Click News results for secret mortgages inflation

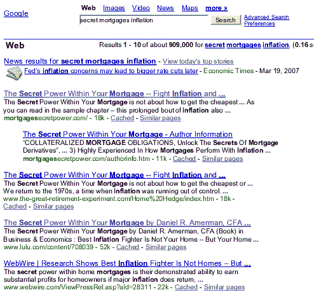[80, 61]
